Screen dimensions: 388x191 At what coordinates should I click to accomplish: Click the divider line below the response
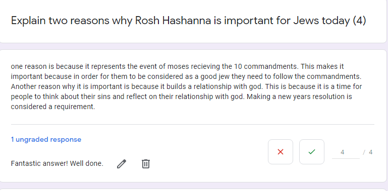[193, 125]
